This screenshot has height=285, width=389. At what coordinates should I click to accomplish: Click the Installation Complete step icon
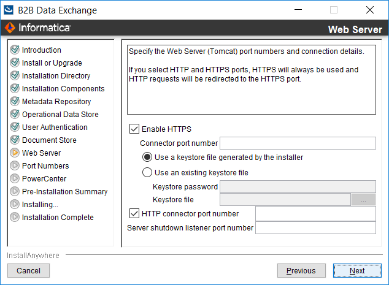[x=15, y=217]
